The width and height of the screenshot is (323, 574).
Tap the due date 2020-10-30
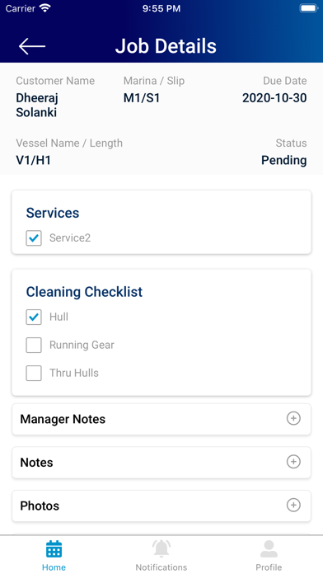[274, 98]
